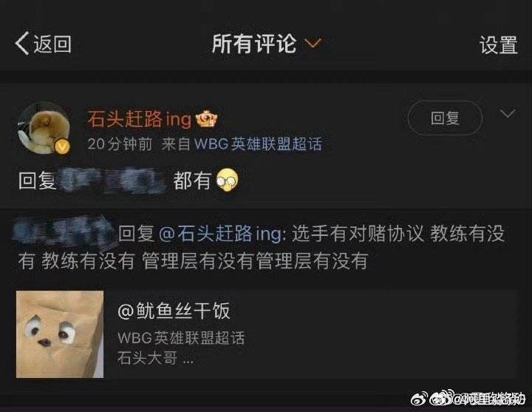This screenshot has width=532, height=412.
Task: Open the WBG英雄联盟超话 source link
Action: point(258,144)
